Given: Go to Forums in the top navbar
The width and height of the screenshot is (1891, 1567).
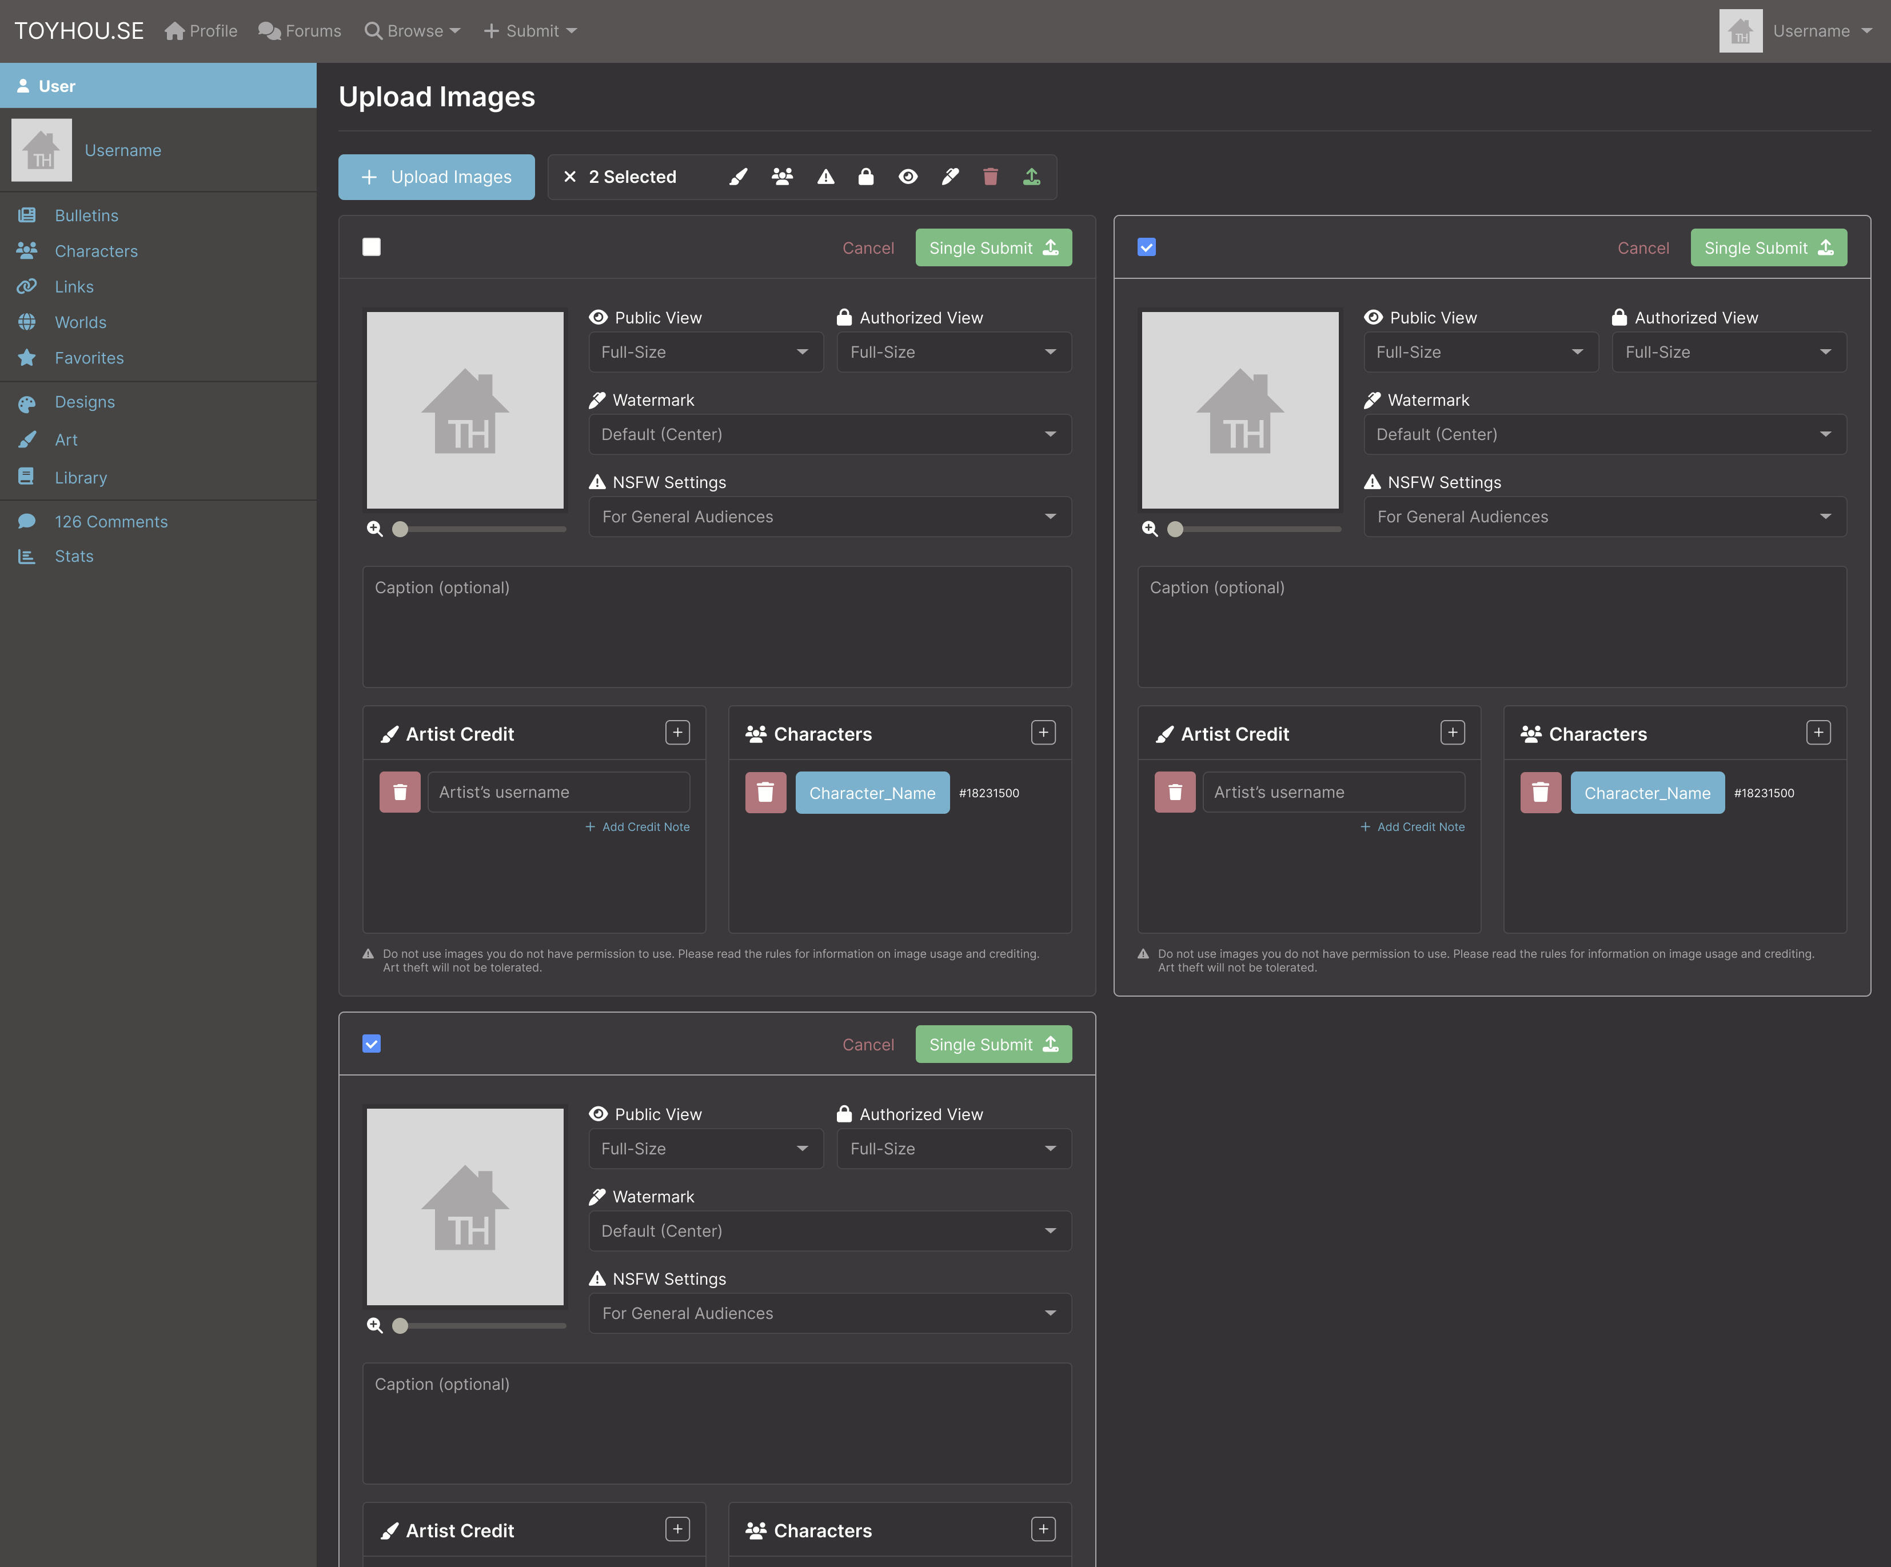Looking at the screenshot, I should (300, 31).
